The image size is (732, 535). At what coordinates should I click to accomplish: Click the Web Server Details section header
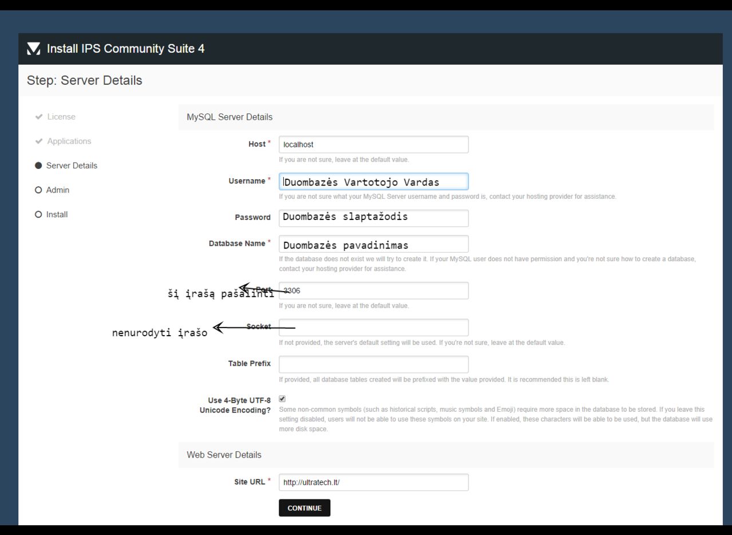[224, 455]
